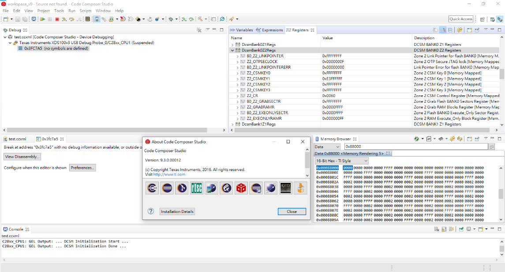This screenshot has width=505, height=272.
Task: Click the Open Perspective icon
Action: [482, 19]
